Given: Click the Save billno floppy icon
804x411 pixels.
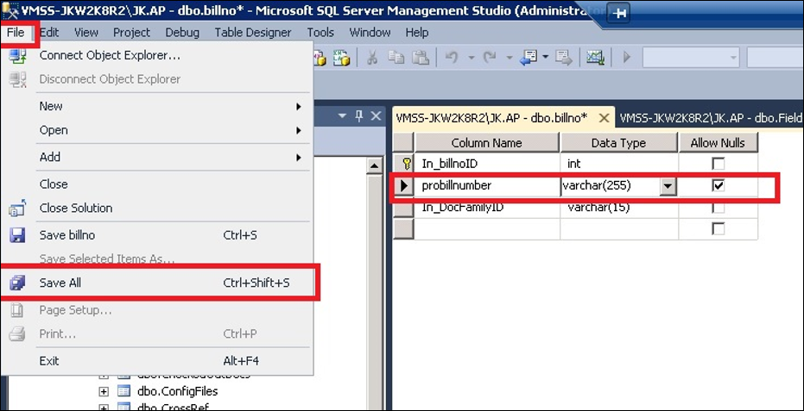Looking at the screenshot, I should [x=17, y=235].
